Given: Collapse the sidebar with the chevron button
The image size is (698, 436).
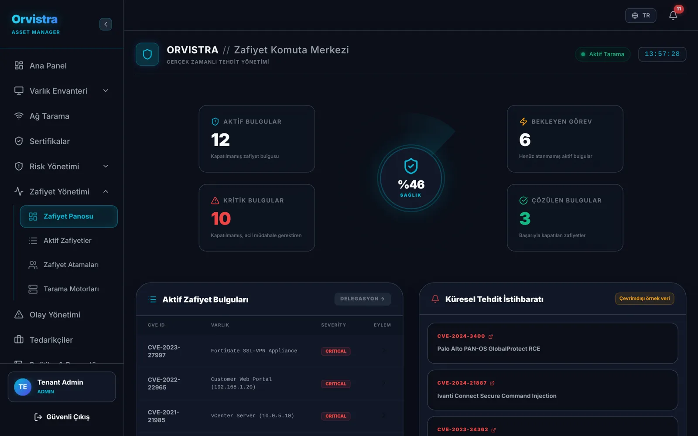Looking at the screenshot, I should (x=106, y=24).
